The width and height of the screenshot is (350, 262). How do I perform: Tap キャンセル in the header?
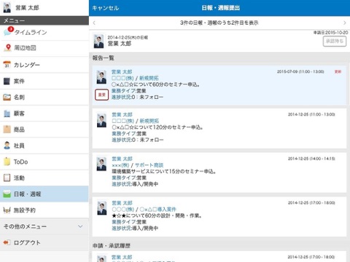point(106,8)
